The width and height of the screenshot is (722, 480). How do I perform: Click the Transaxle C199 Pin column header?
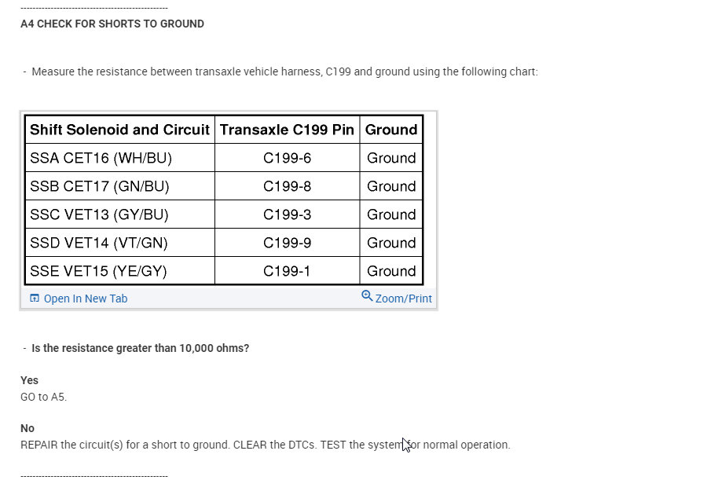pyautogui.click(x=287, y=130)
